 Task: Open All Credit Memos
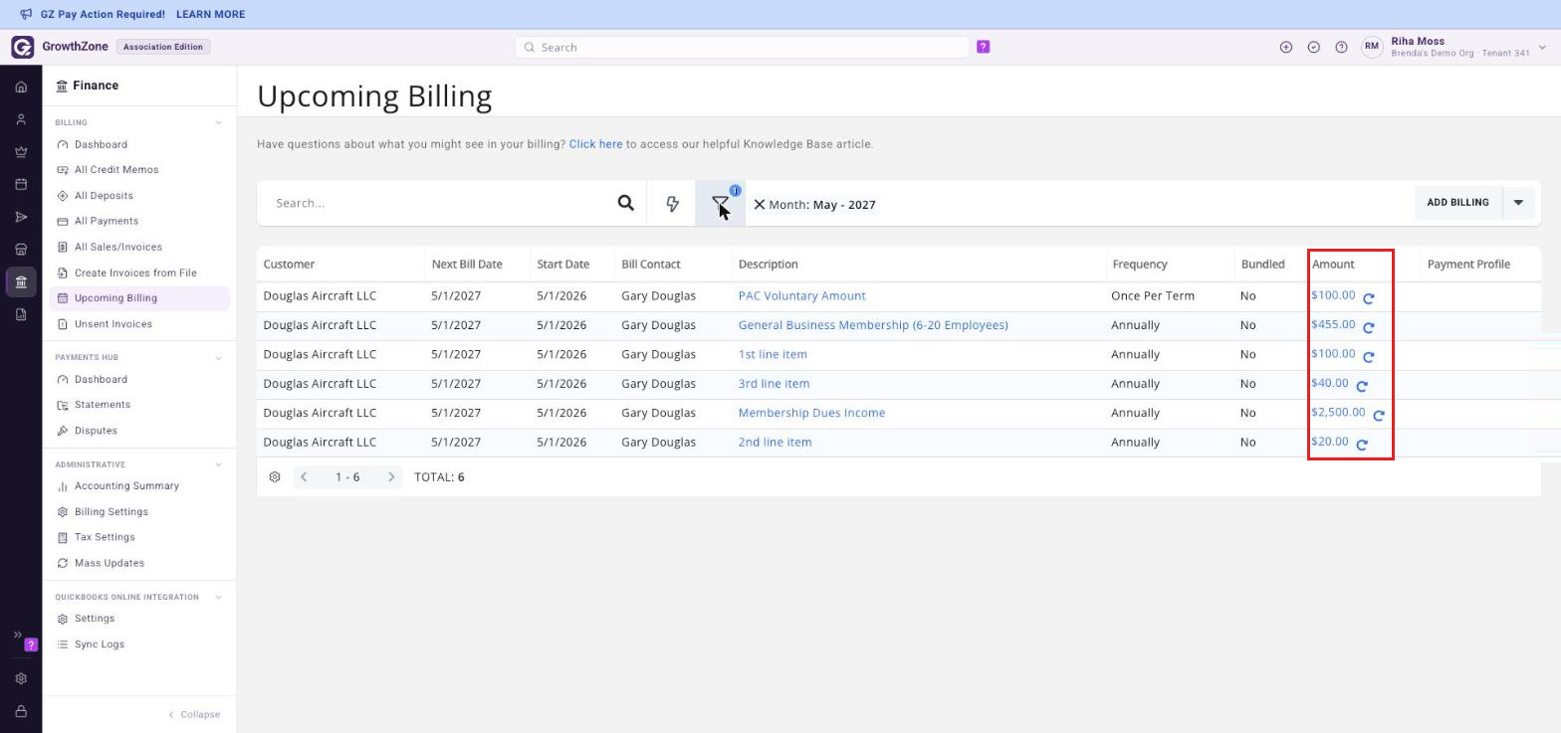point(116,170)
